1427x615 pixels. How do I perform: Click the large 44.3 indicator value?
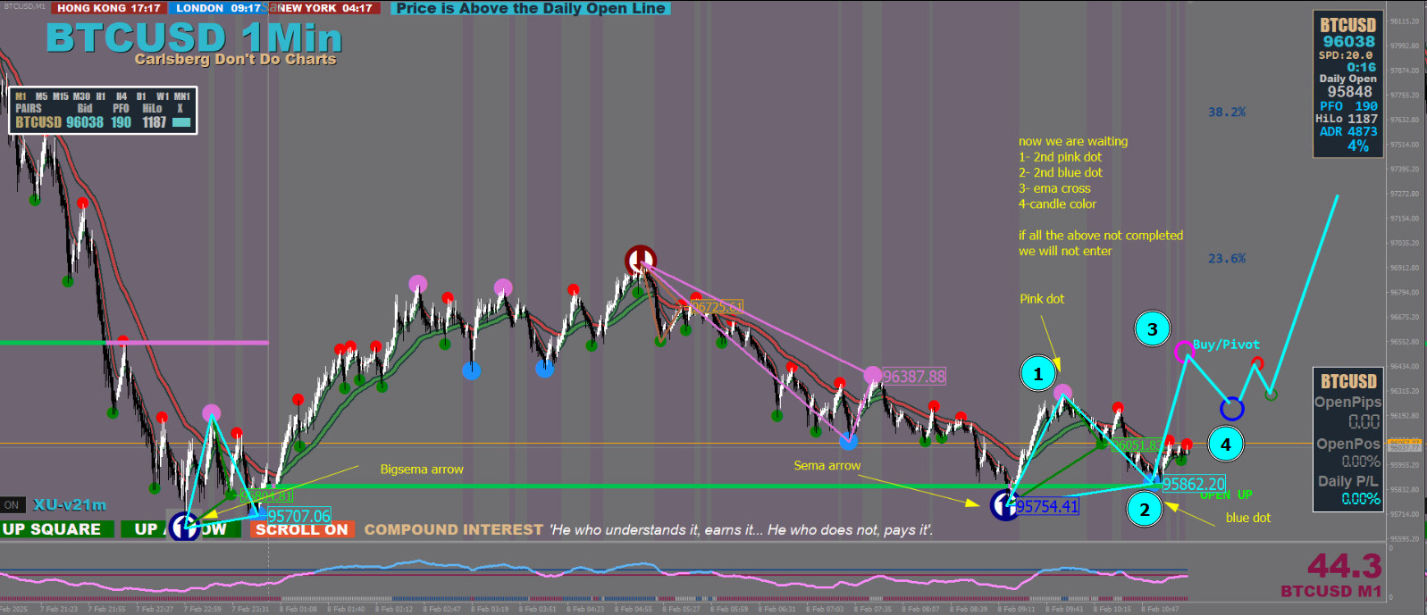pos(1344,566)
